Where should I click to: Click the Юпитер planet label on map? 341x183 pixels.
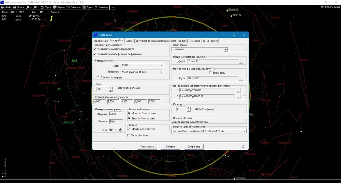pos(237,15)
